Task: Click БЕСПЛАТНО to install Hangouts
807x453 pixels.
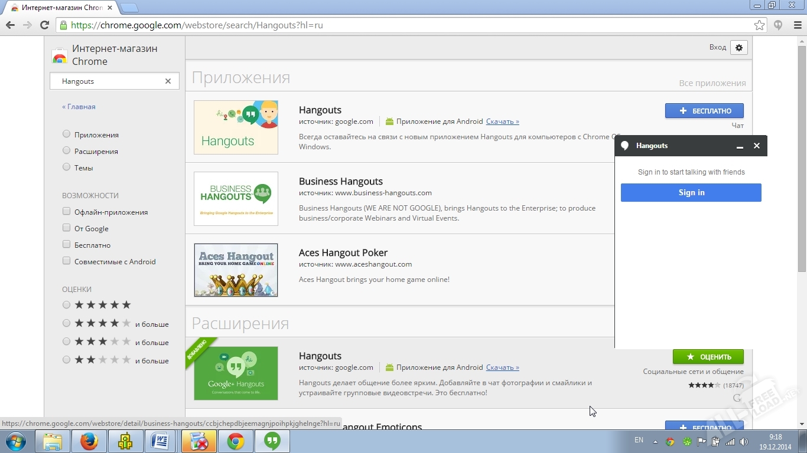Action: [704, 110]
